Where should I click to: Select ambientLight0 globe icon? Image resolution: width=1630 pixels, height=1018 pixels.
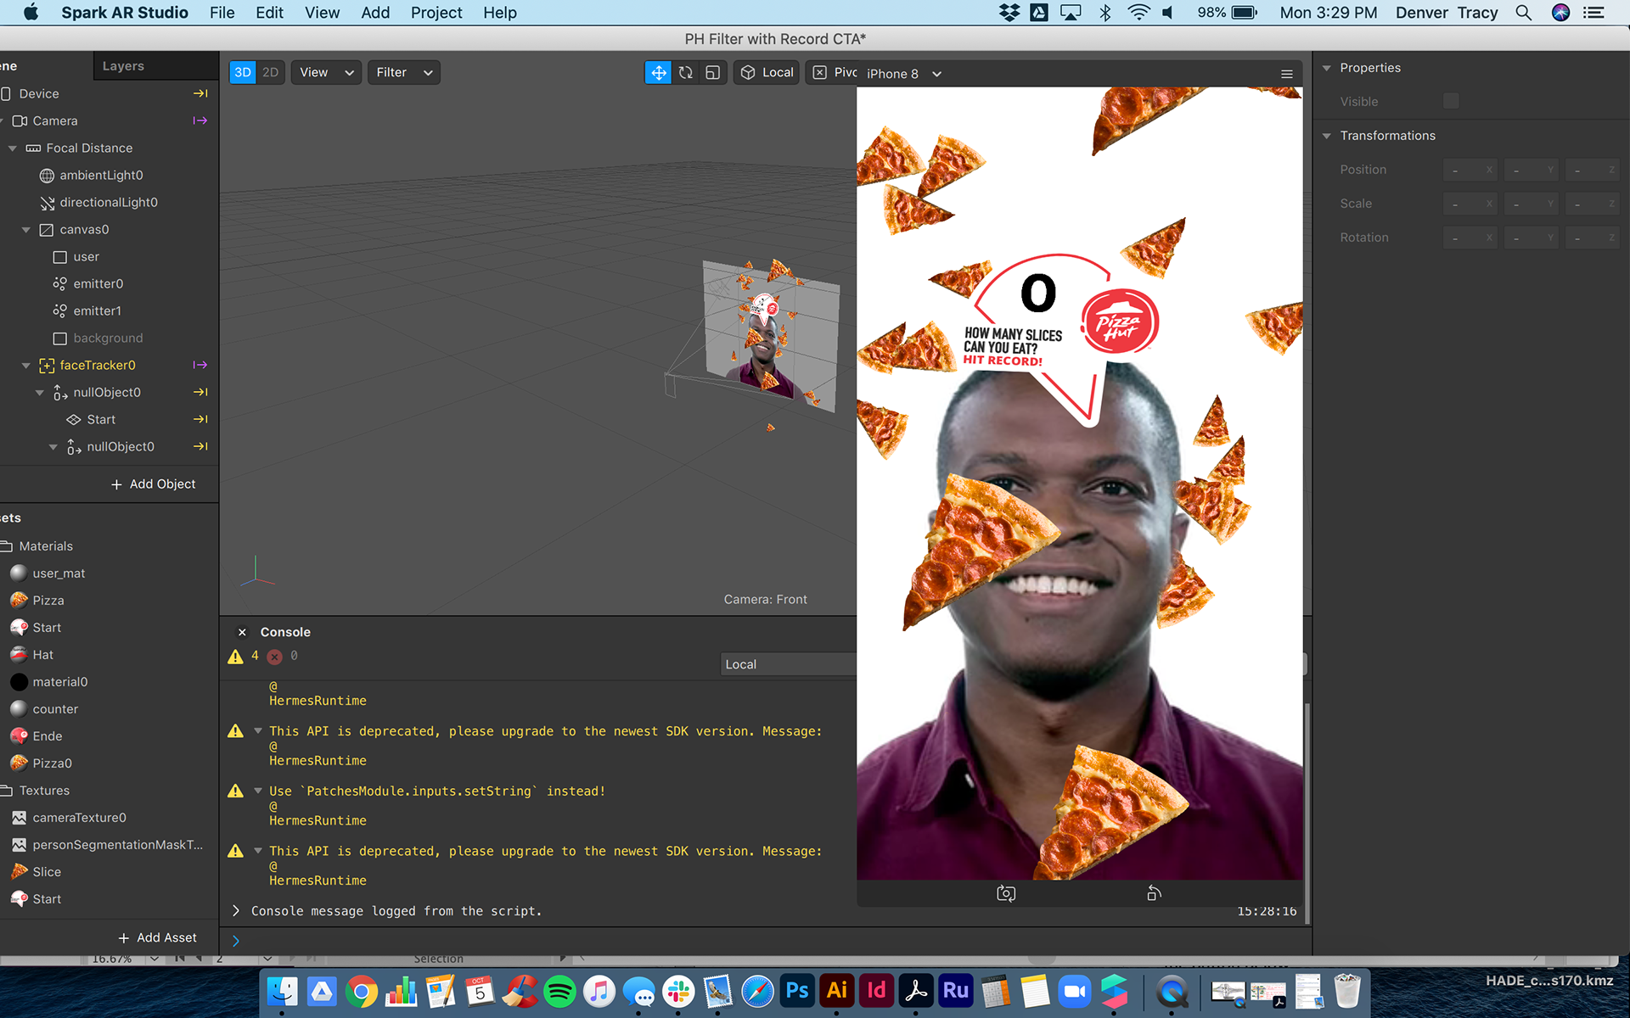pos(47,176)
